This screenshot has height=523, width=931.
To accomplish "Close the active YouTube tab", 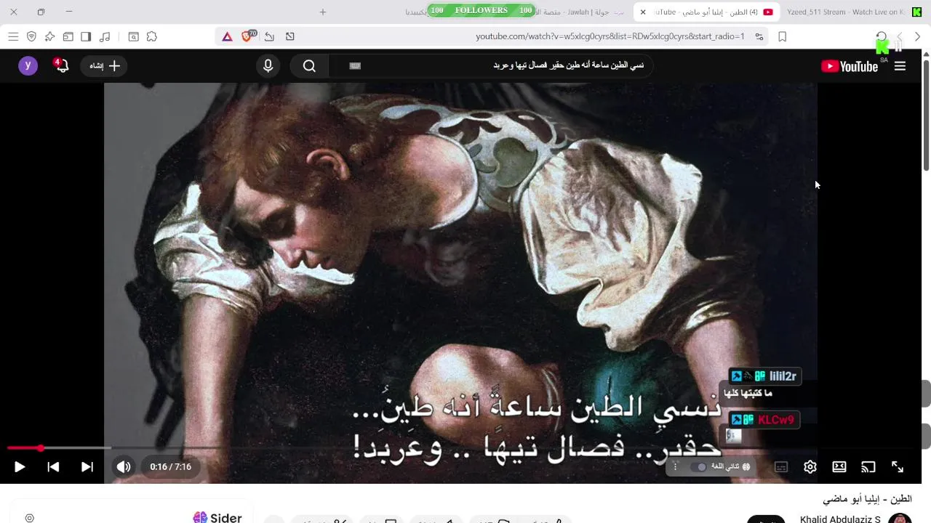I will tap(643, 12).
